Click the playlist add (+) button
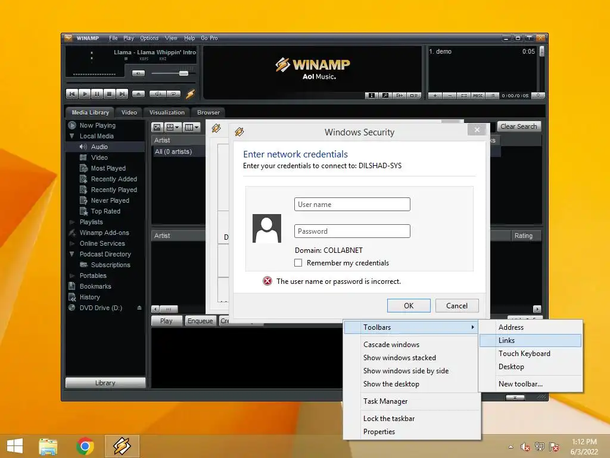 (x=435, y=95)
